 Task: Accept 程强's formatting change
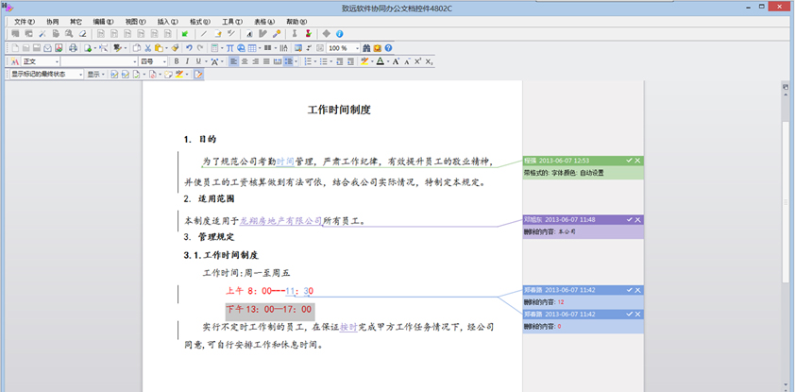(x=629, y=161)
